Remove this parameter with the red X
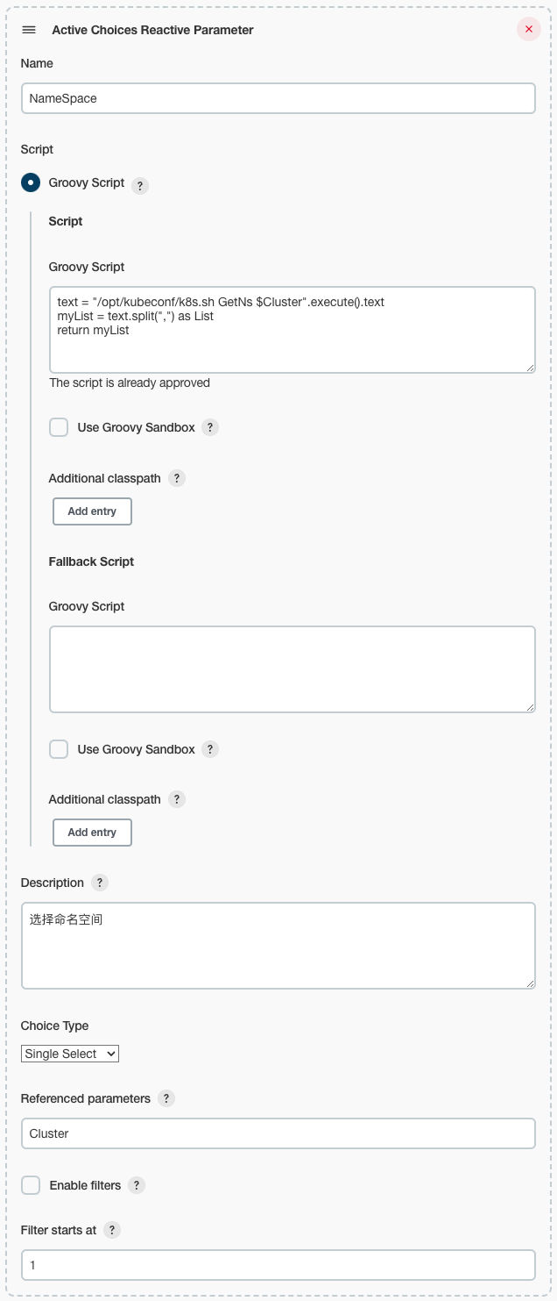The width and height of the screenshot is (557, 1301). pos(528,30)
